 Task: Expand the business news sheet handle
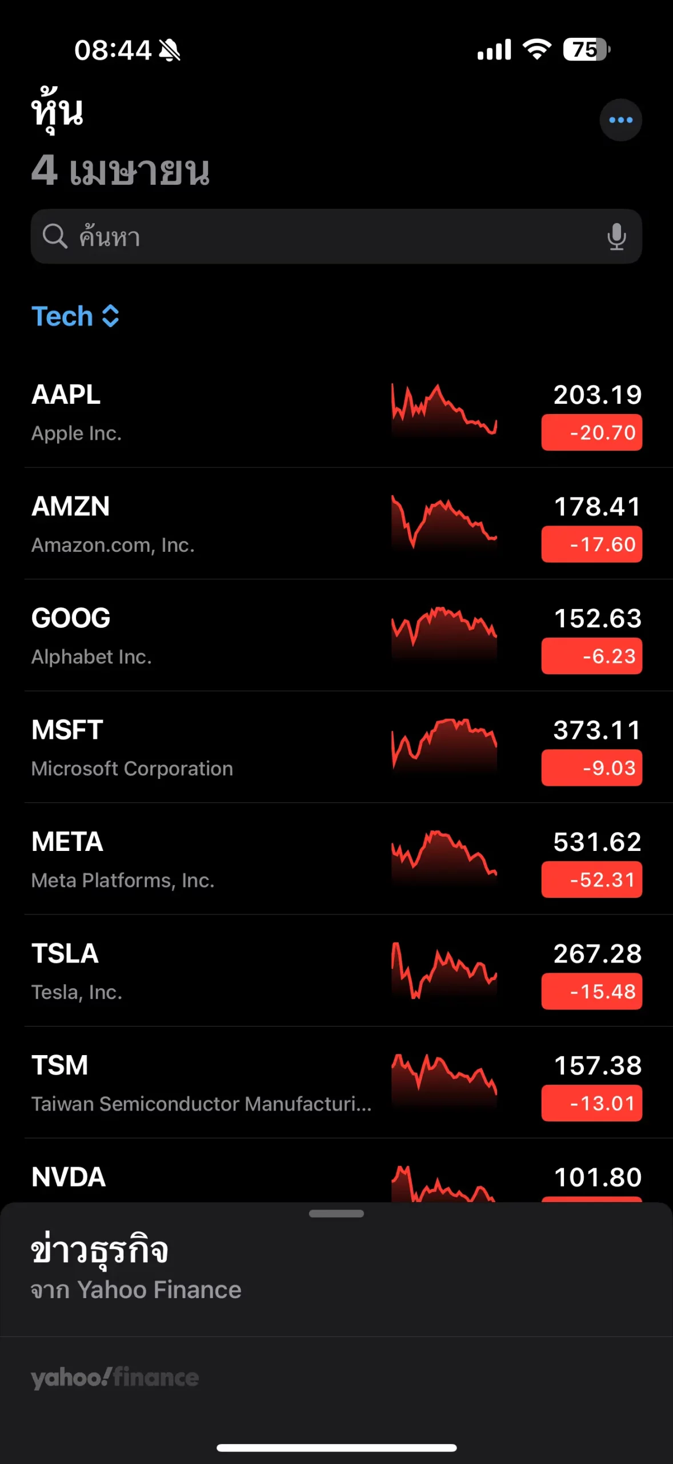pyautogui.click(x=336, y=1214)
